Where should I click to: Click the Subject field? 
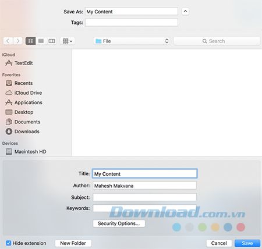[x=144, y=197]
